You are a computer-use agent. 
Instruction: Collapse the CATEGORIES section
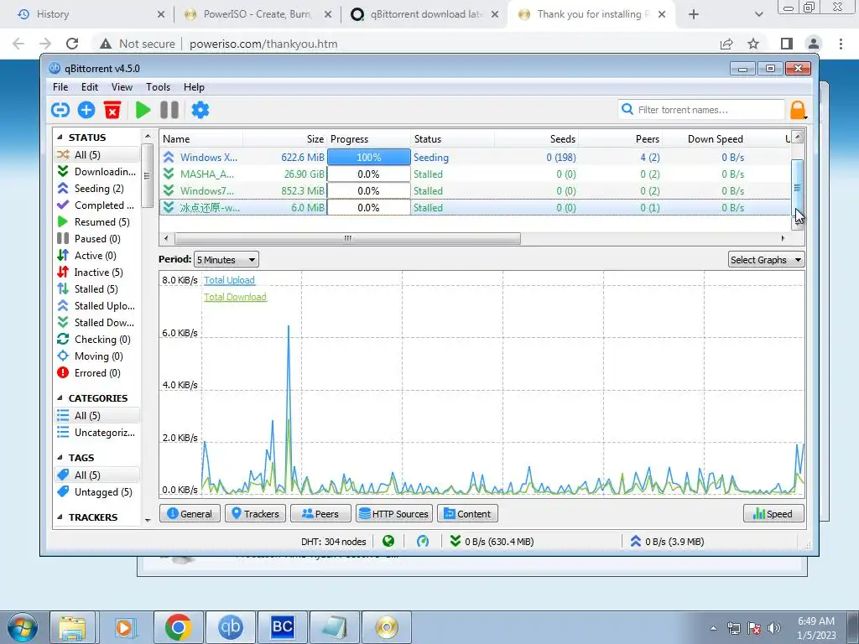(x=60, y=398)
